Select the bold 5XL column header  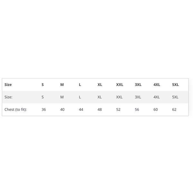[x=175, y=85]
